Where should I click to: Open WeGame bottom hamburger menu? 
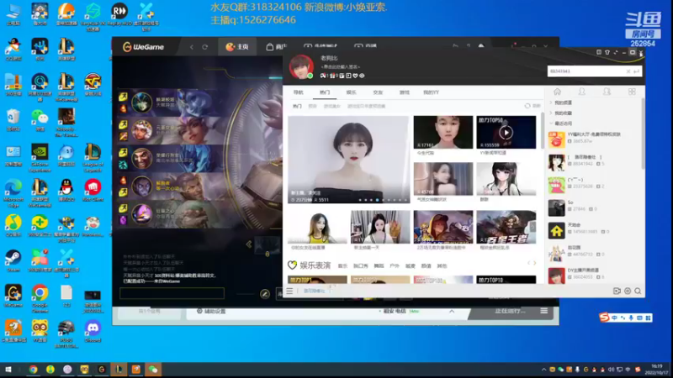(x=543, y=311)
